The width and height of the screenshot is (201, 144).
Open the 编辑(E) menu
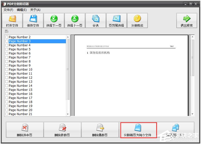[x=22, y=10]
